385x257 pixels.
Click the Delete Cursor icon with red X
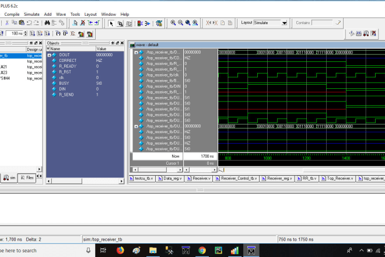[x=83, y=23]
